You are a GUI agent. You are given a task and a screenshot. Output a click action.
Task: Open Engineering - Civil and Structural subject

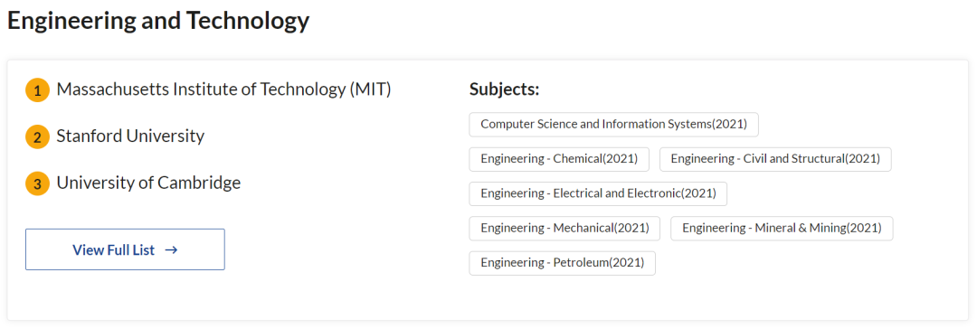[x=775, y=159]
